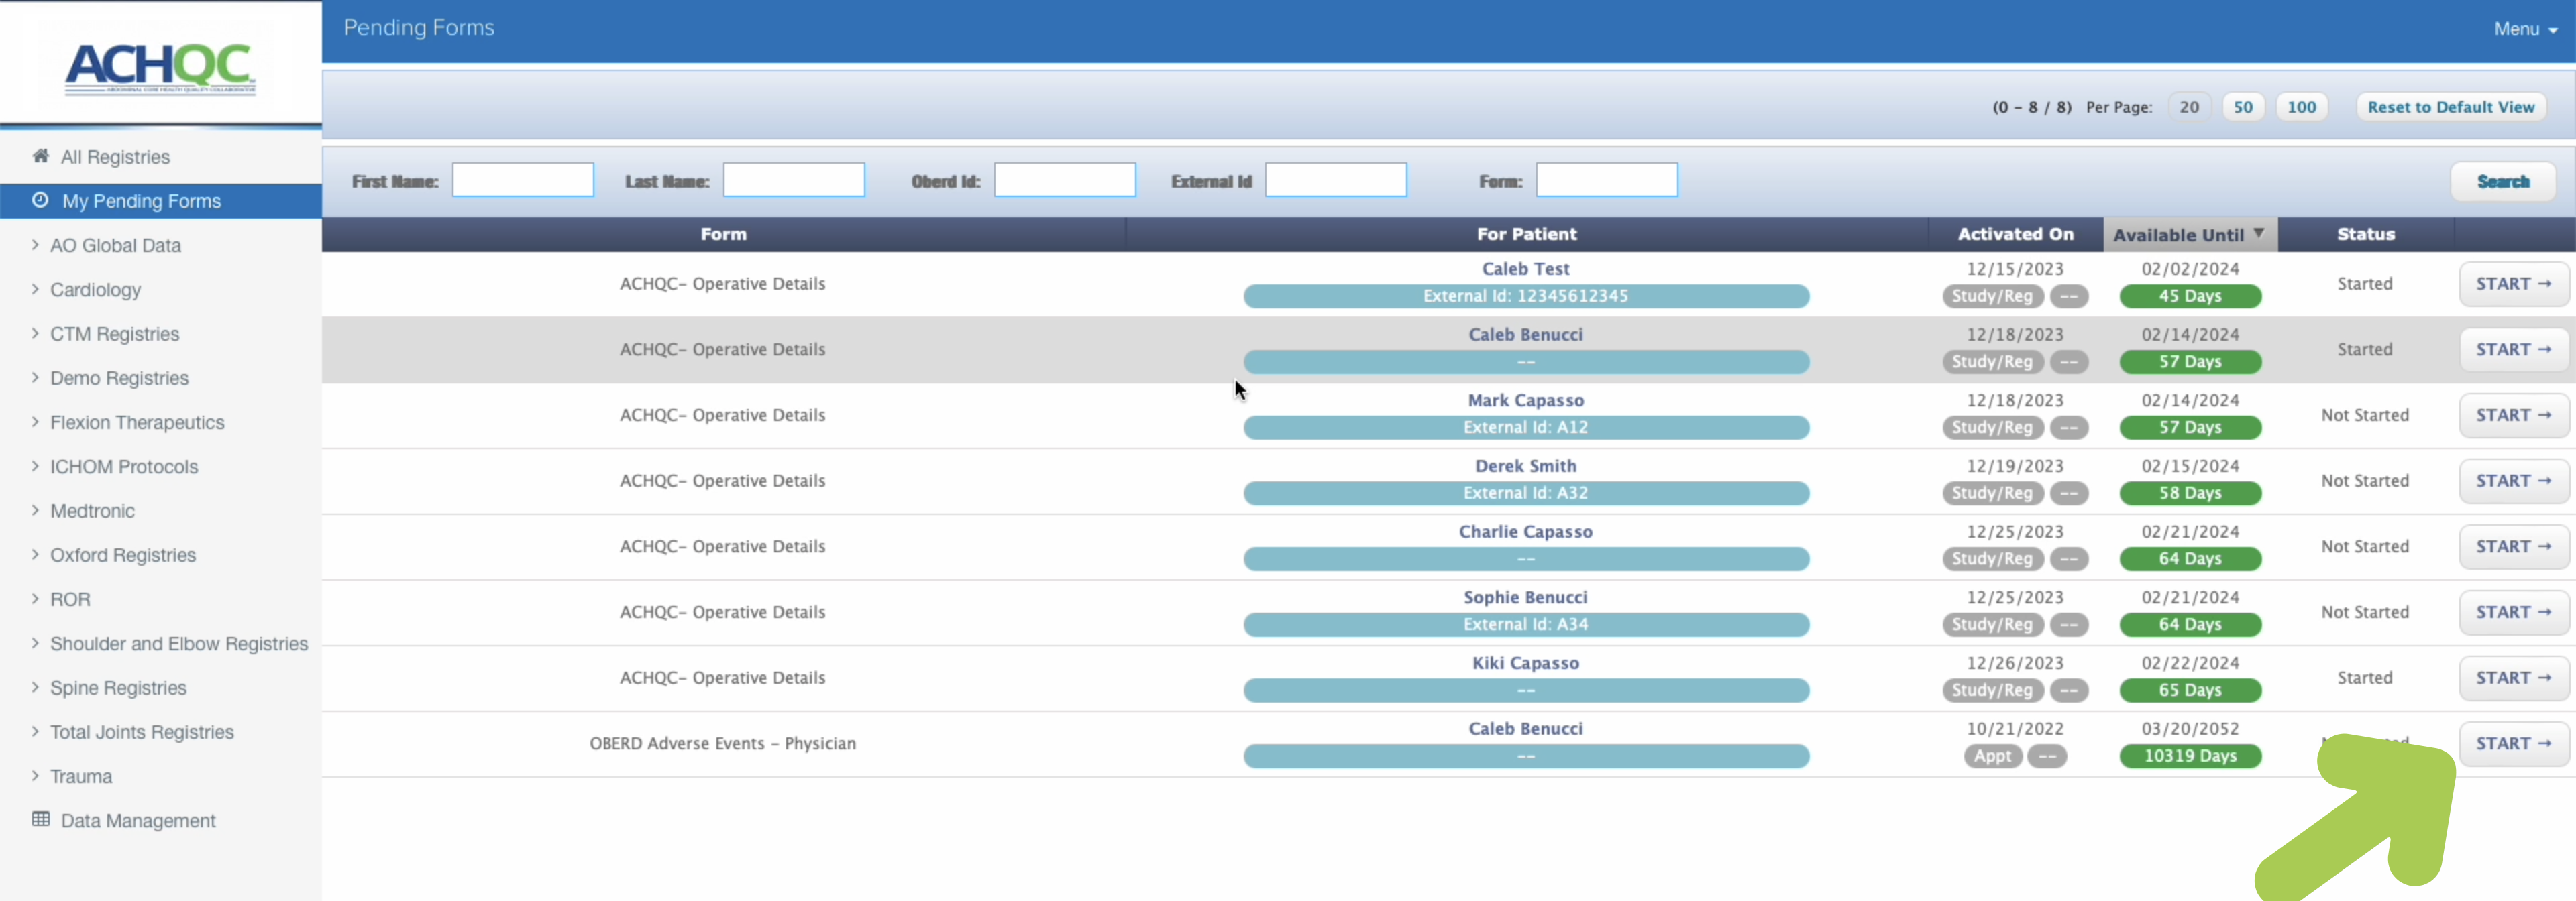Screen dimensions: 2576x901
Task: Focus the Oberd Id input field
Action: [x=1065, y=180]
